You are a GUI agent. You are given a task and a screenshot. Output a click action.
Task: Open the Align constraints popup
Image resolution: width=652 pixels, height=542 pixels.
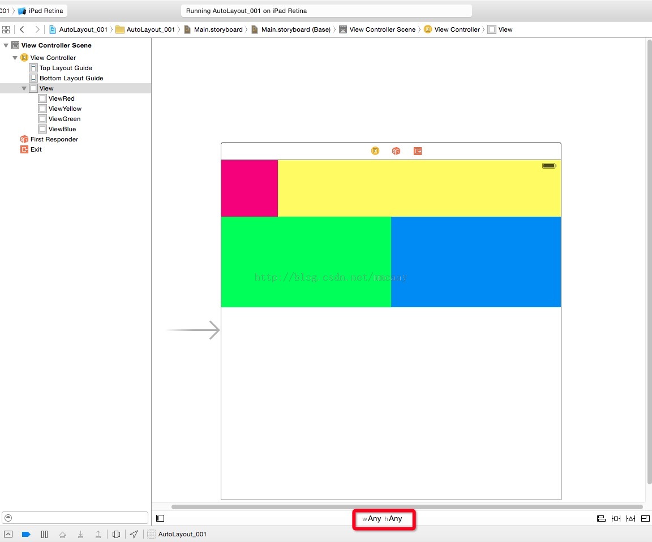(x=601, y=518)
